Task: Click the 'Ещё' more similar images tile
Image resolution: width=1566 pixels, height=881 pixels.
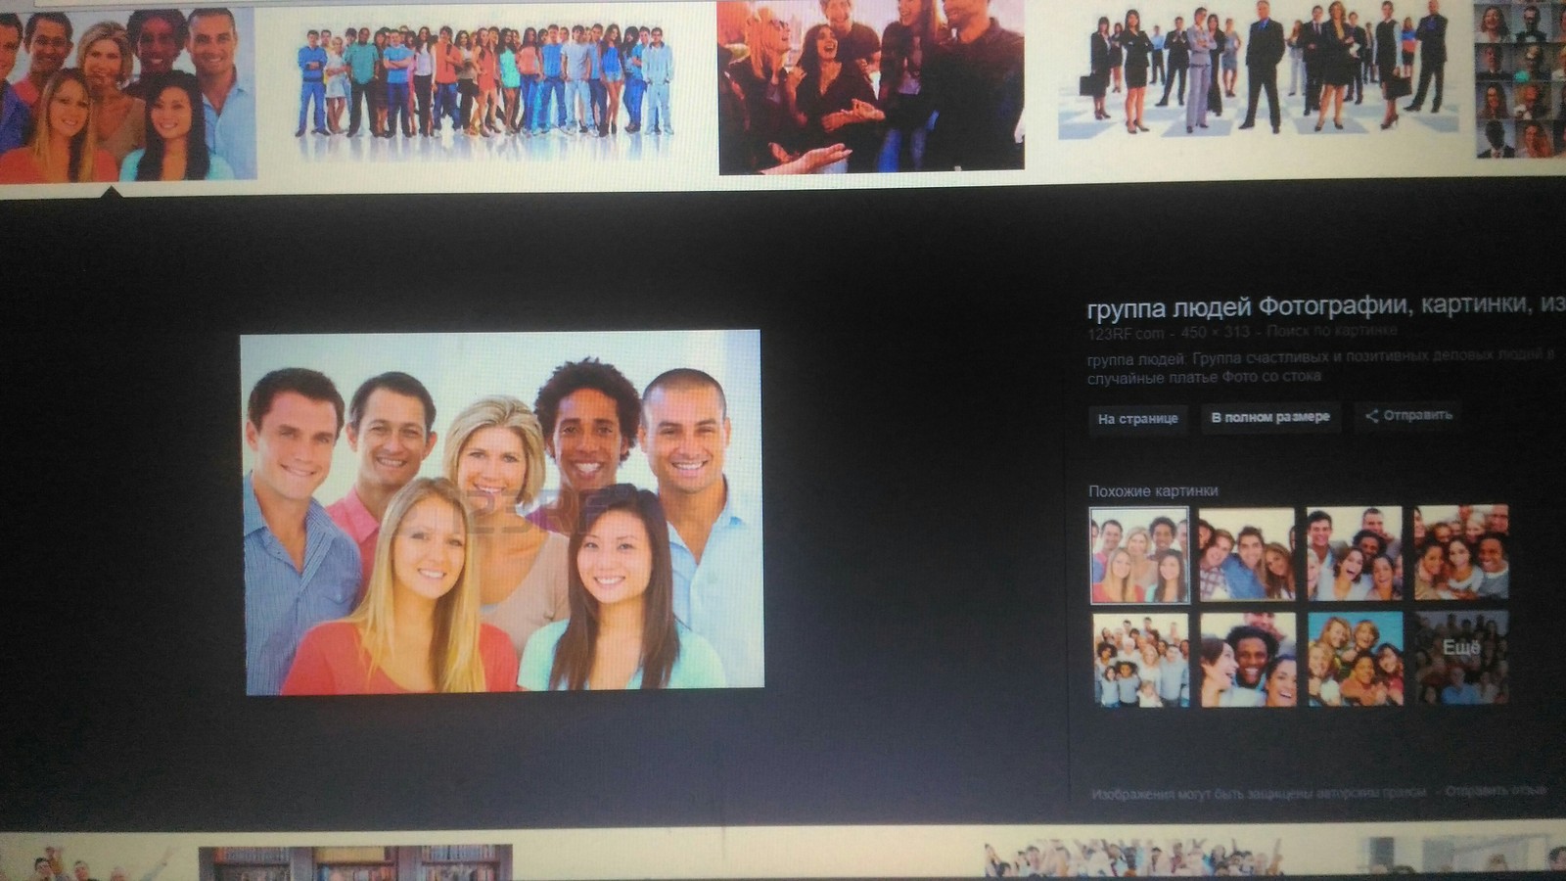Action: [1461, 657]
